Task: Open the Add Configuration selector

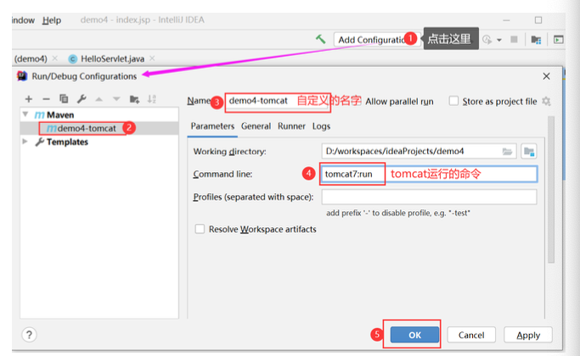Action: tap(376, 40)
